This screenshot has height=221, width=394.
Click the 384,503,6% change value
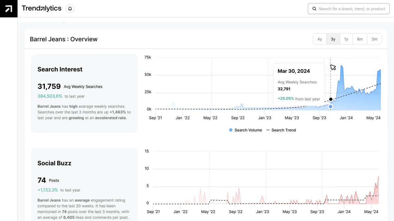(x=50, y=96)
